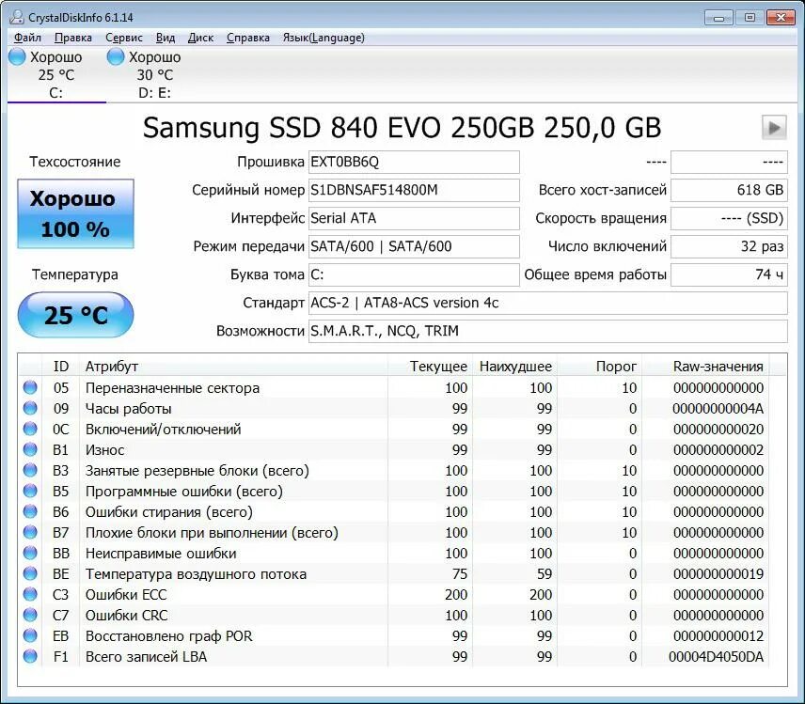
Task: Click the Атрибут column header
Action: tap(233, 367)
